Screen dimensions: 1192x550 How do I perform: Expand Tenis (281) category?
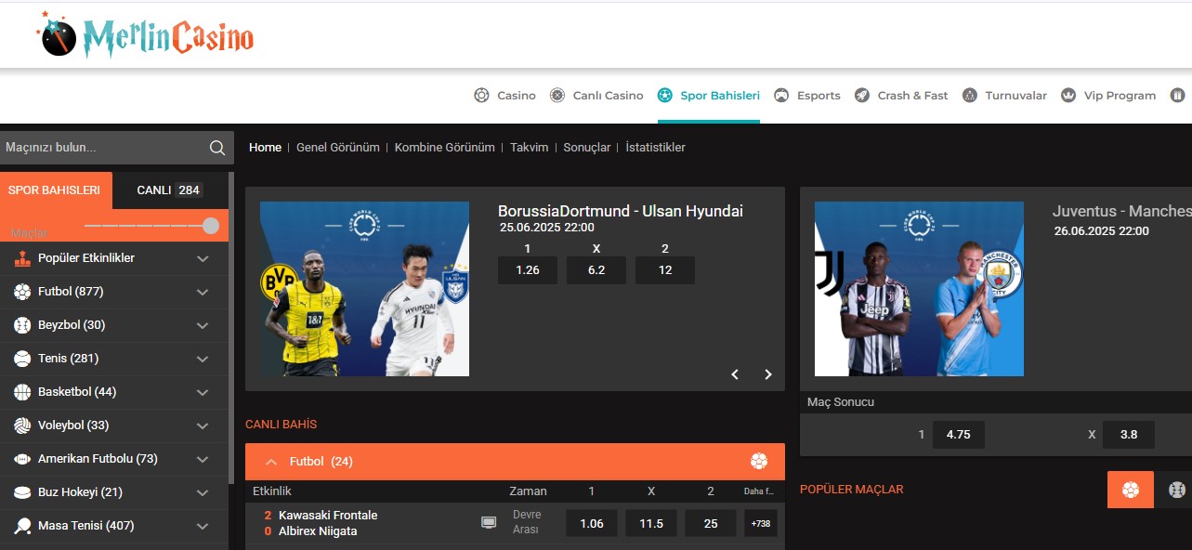pyautogui.click(x=203, y=359)
